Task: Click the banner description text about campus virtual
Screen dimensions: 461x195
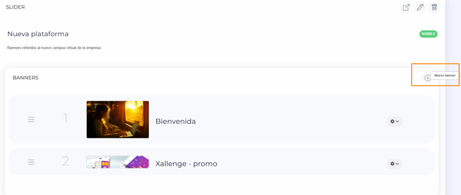Action: pyautogui.click(x=54, y=48)
